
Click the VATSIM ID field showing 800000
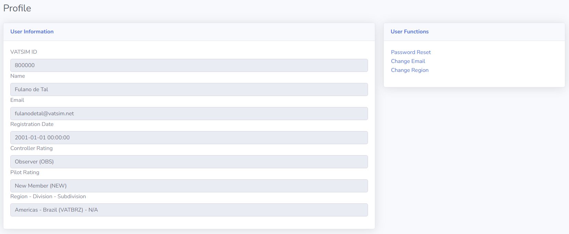coord(189,65)
